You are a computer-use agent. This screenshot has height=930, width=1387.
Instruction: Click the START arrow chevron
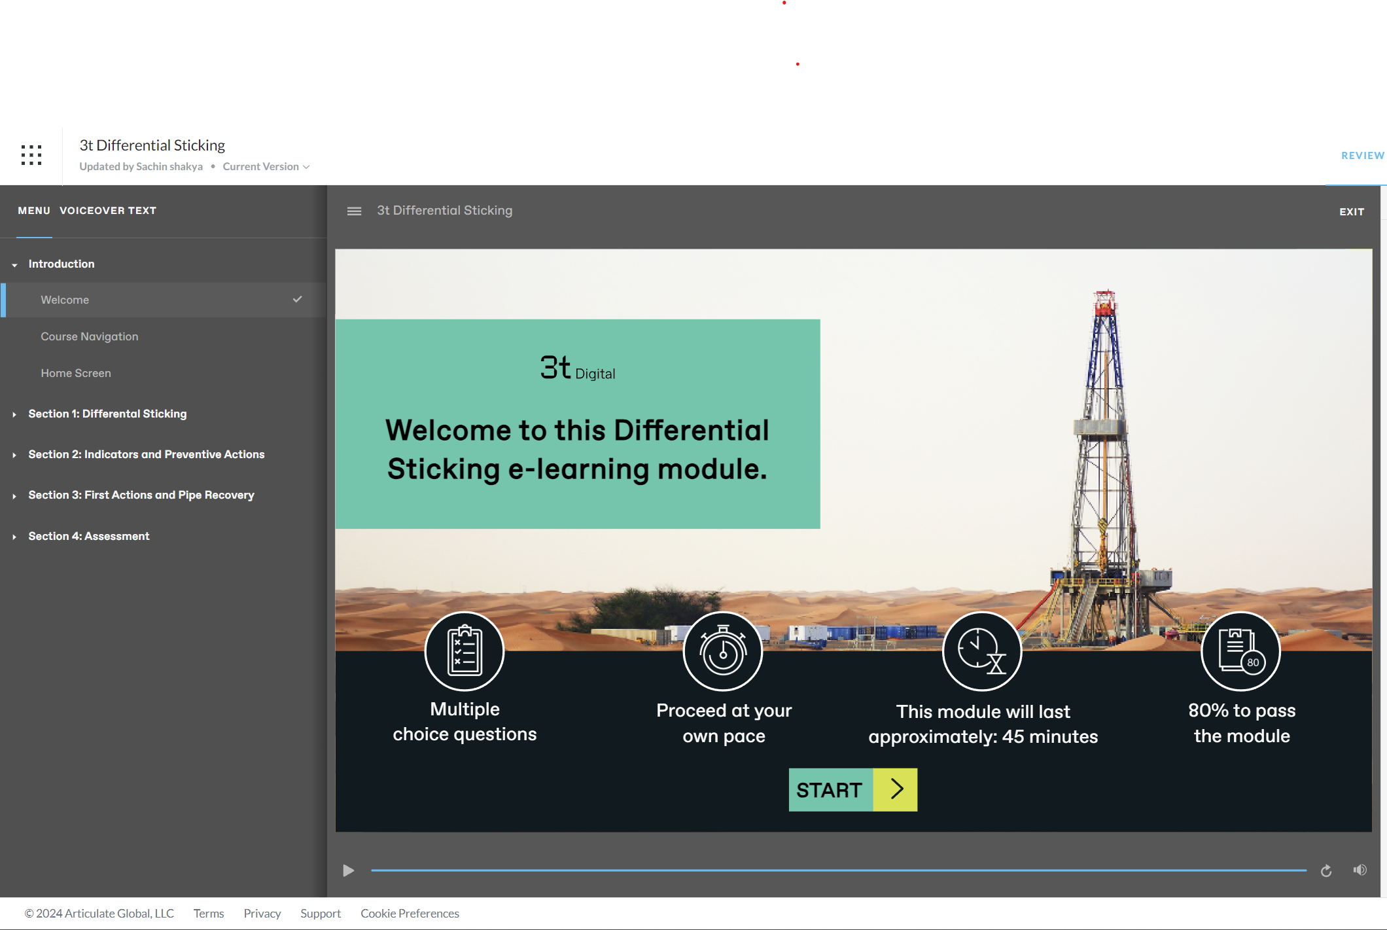[x=896, y=789]
